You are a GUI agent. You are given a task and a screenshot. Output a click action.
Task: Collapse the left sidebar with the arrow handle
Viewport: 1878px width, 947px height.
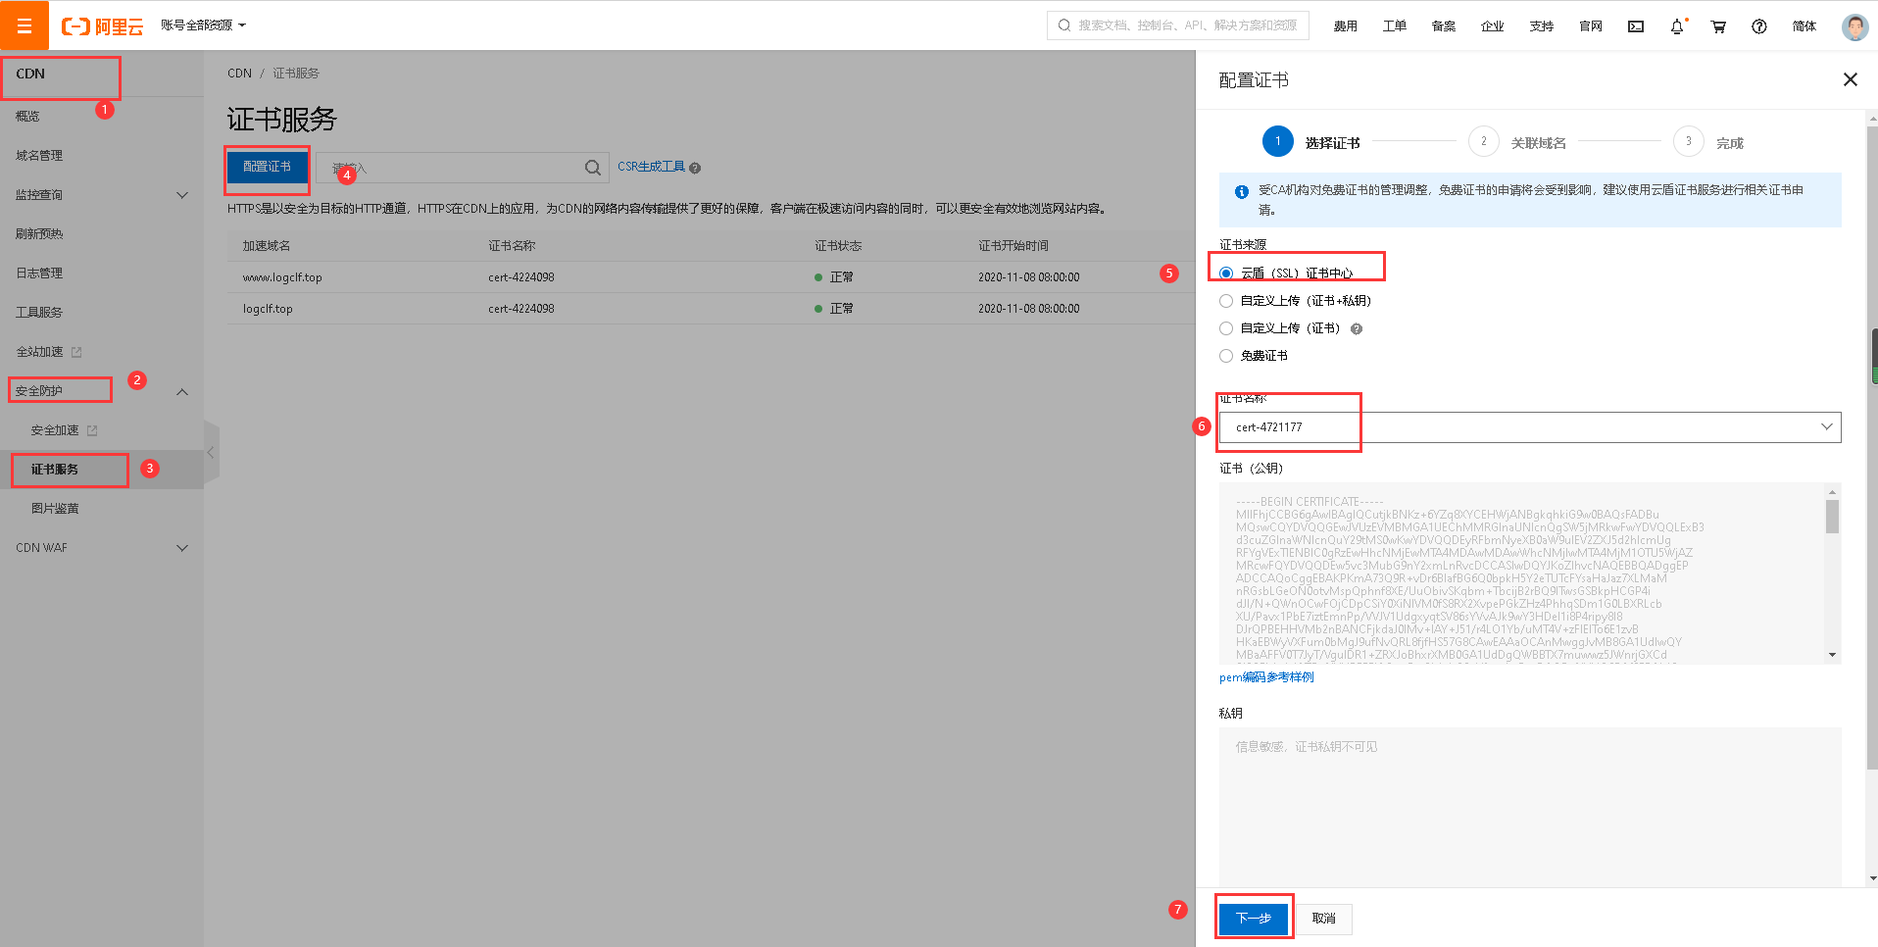tap(211, 452)
